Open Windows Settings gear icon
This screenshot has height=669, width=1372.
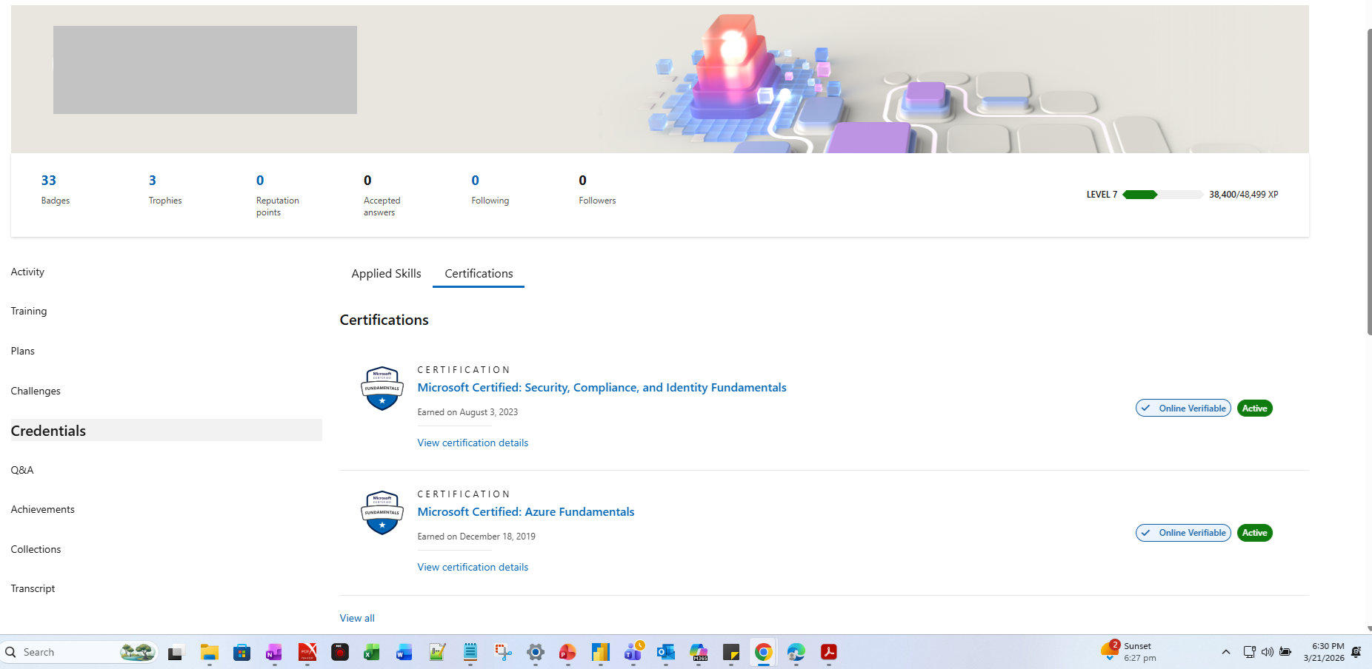click(536, 652)
